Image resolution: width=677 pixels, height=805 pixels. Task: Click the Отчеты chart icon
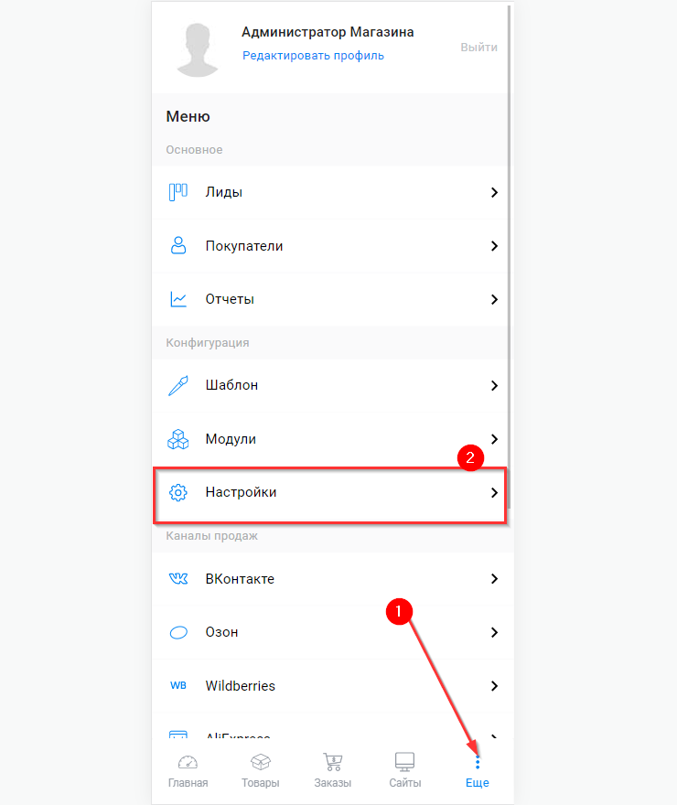[178, 299]
